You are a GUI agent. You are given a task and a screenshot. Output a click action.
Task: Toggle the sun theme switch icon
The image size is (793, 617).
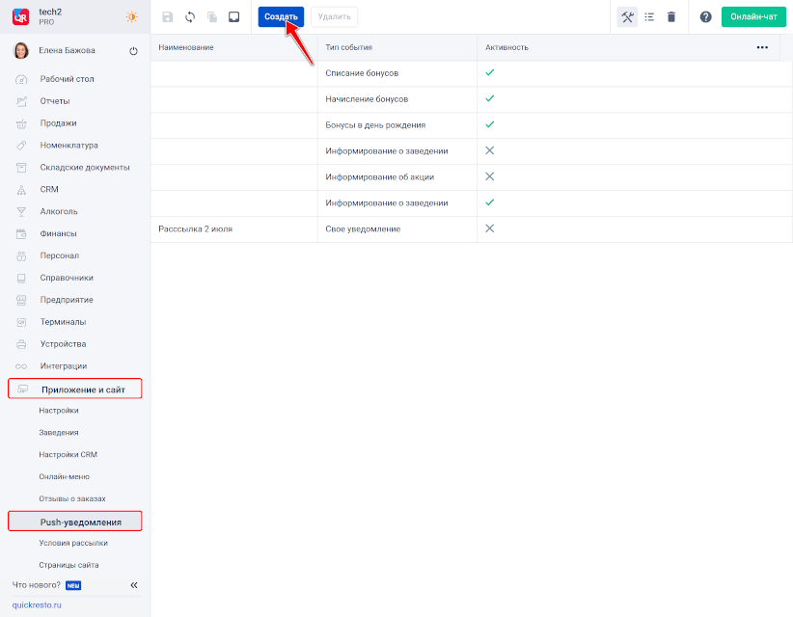pyautogui.click(x=131, y=17)
